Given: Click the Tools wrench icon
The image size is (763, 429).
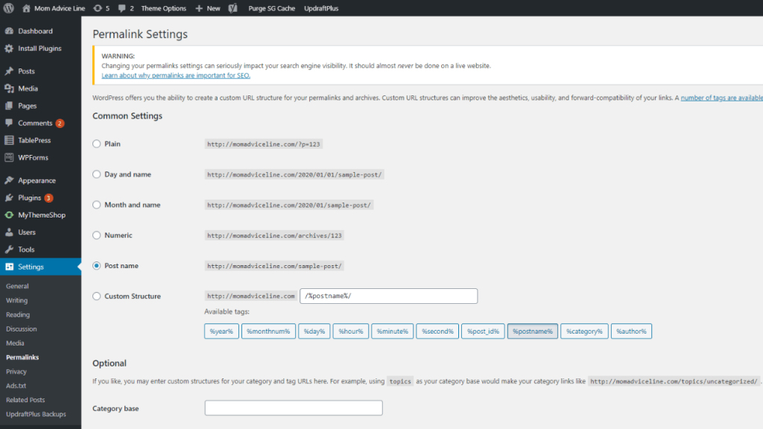Looking at the screenshot, I should coord(9,250).
